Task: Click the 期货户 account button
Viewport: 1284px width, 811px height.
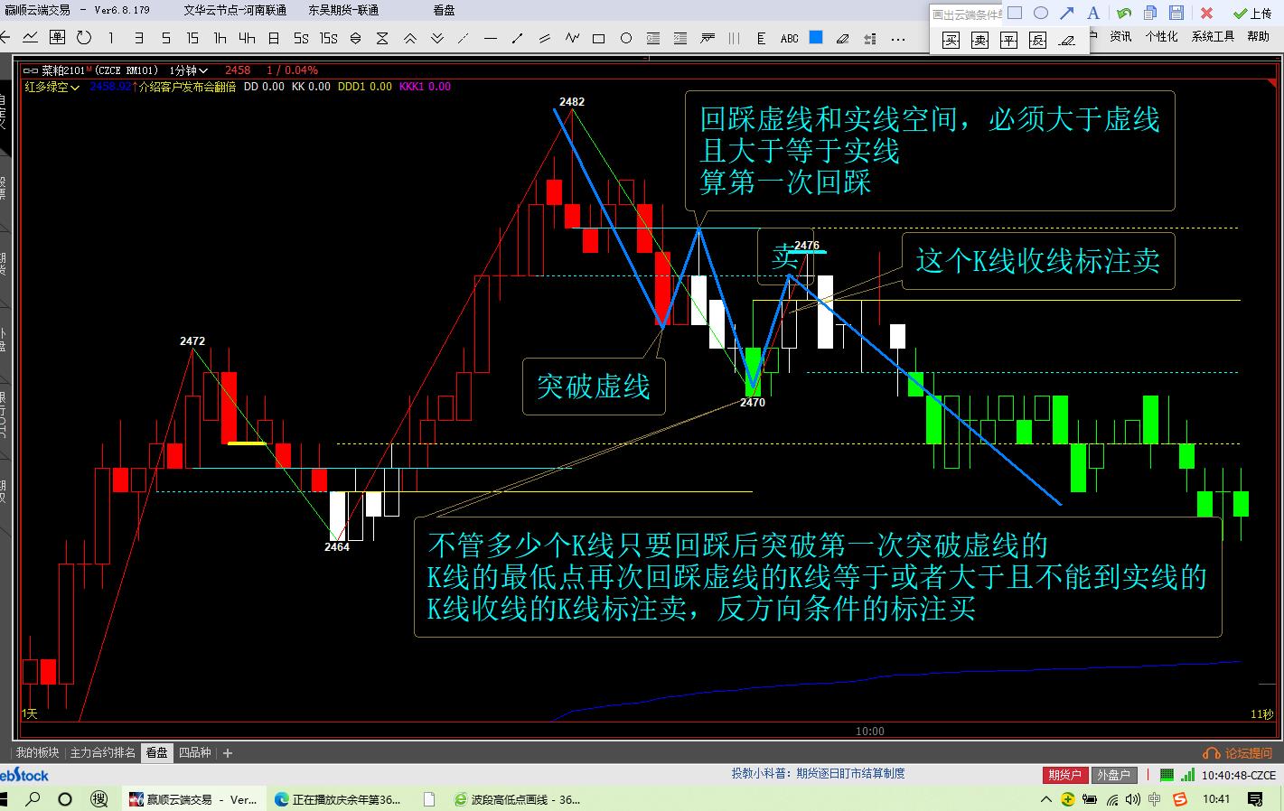Action: pos(1064,775)
